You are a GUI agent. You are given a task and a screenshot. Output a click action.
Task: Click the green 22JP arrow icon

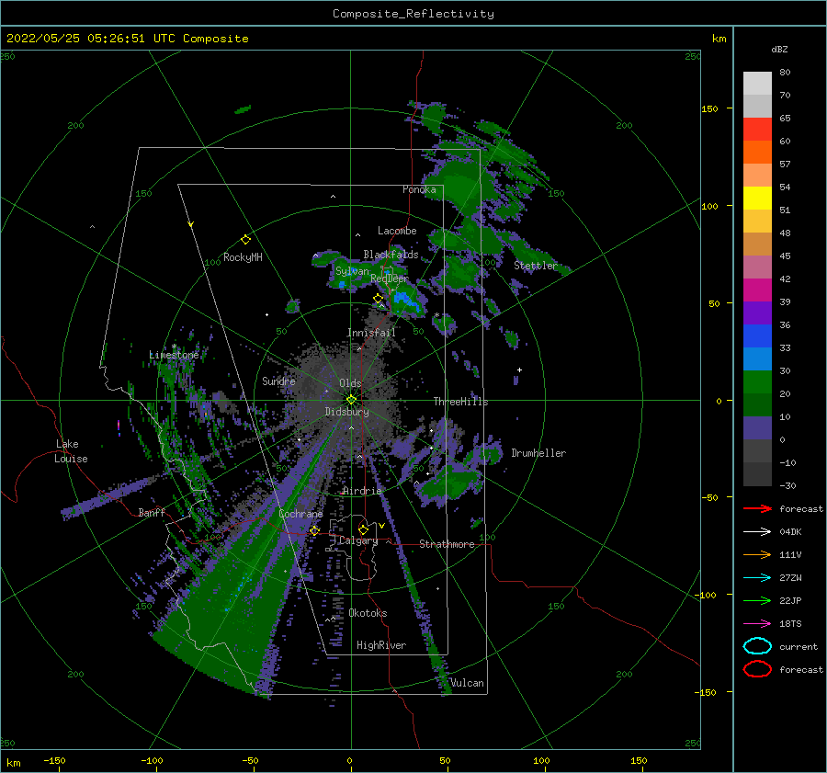click(757, 600)
